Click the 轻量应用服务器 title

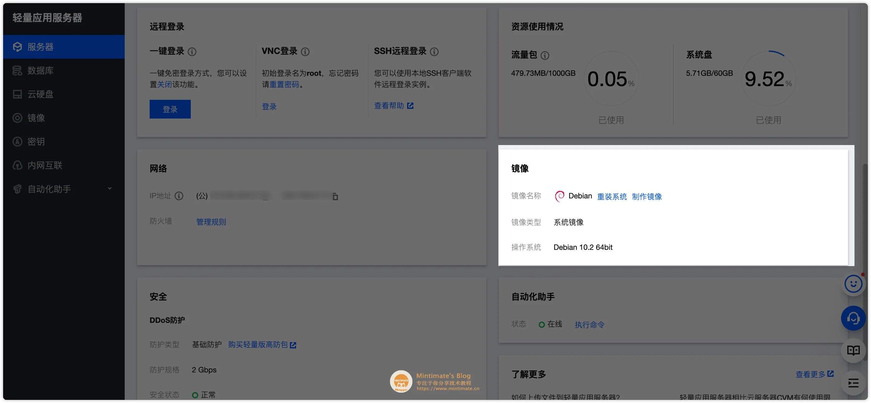[47, 17]
